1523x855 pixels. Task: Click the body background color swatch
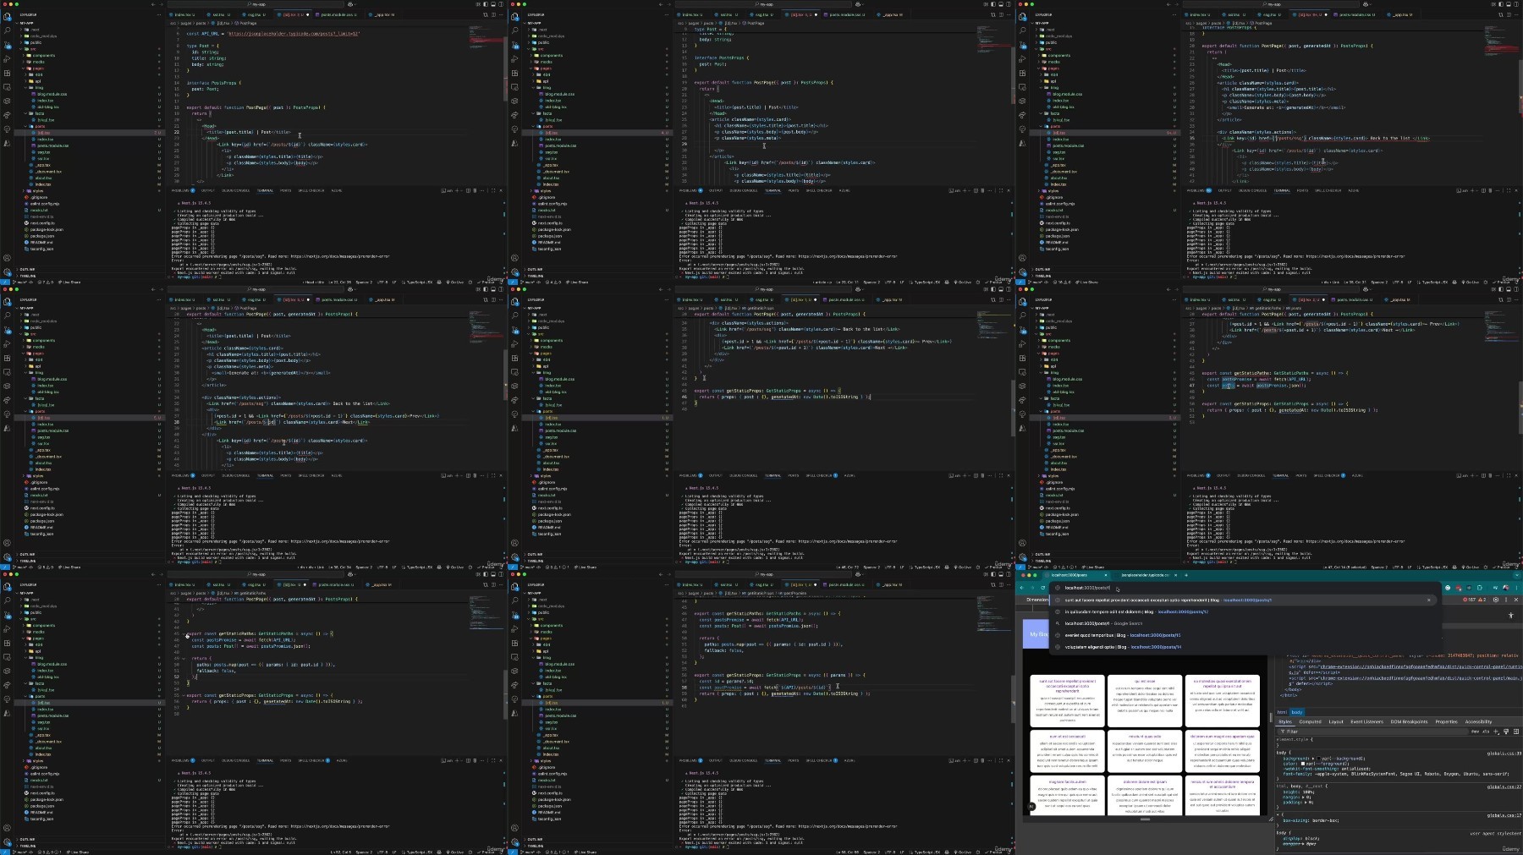tap(1318, 759)
